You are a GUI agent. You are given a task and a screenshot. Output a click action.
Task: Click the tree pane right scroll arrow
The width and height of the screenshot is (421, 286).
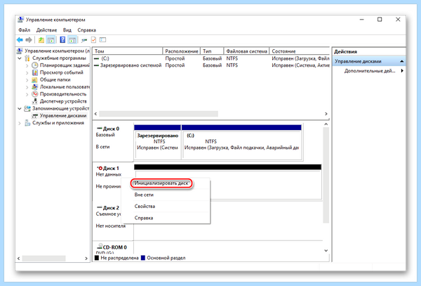coord(86,259)
